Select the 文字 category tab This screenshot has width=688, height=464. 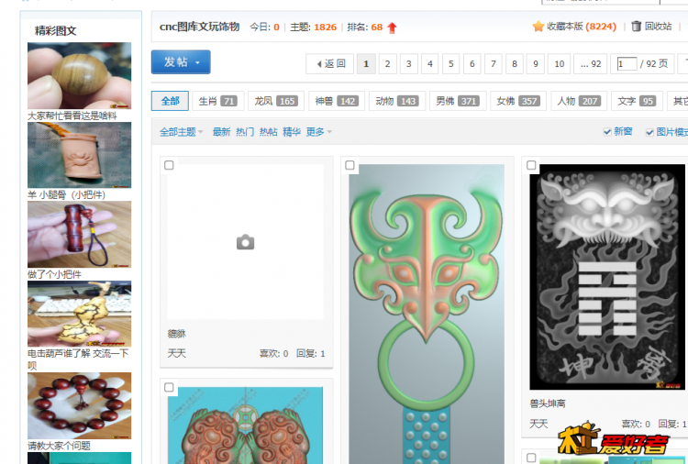(637, 101)
